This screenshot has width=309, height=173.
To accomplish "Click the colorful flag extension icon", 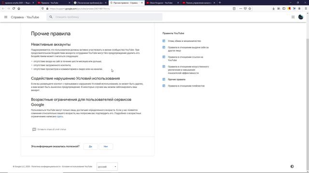I will [x=289, y=9].
